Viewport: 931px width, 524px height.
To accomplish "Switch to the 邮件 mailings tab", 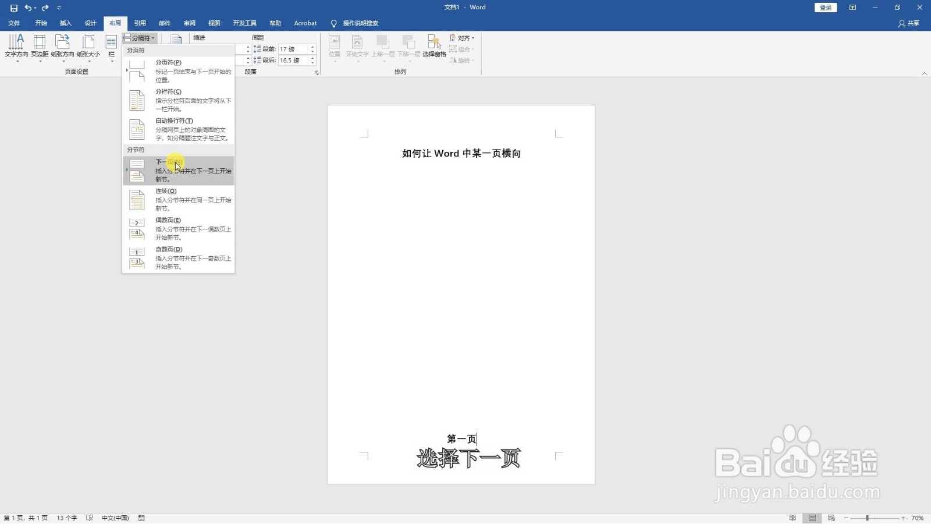I will 165,23.
